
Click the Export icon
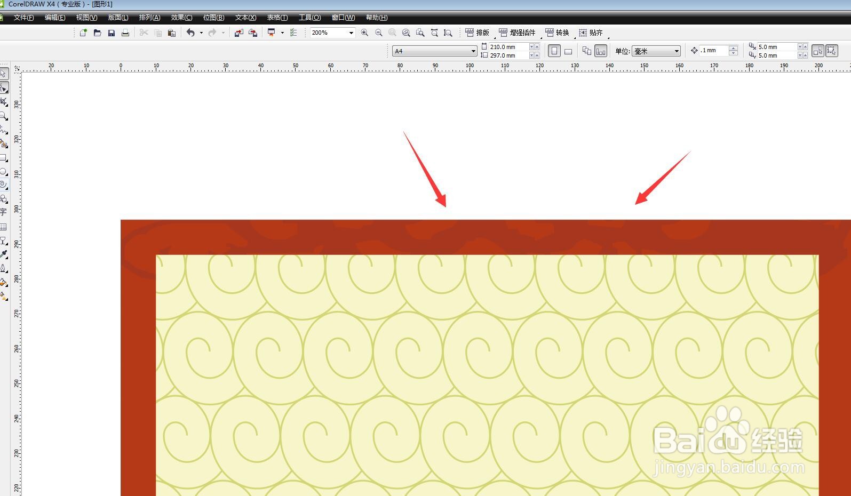(253, 33)
